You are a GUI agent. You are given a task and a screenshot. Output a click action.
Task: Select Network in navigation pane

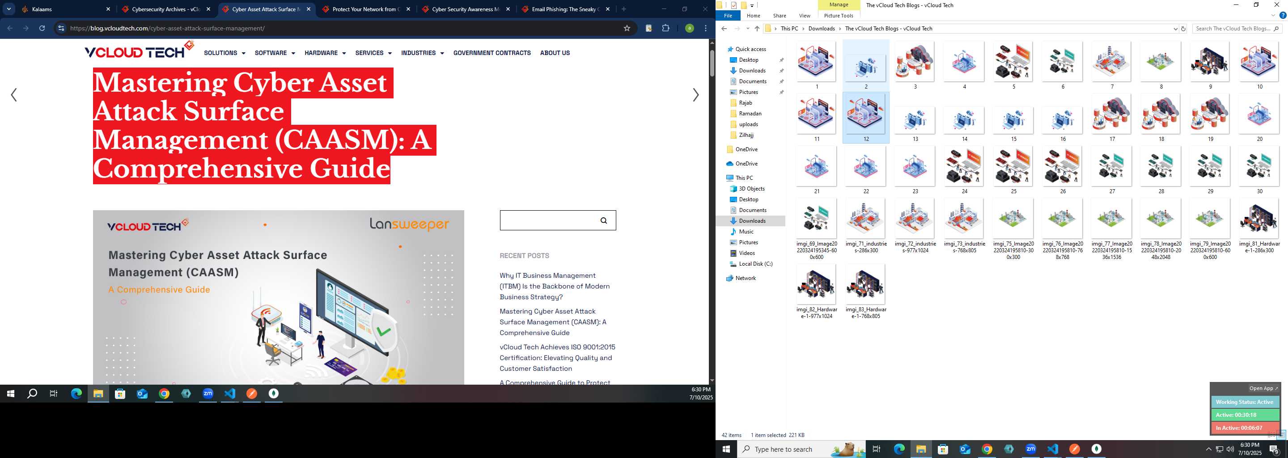point(745,278)
